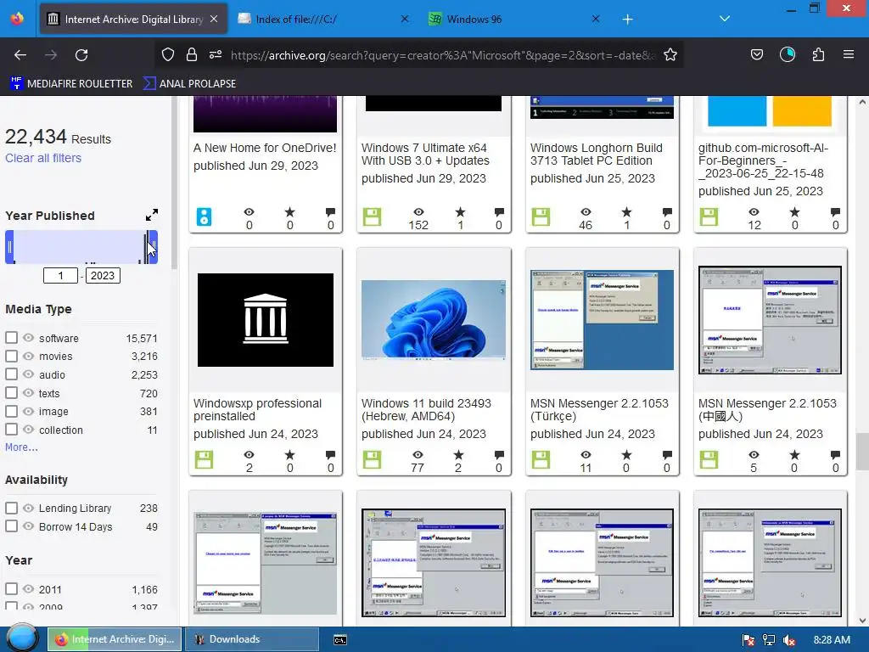Click reviews comment icon on MSN Messenger Türkçe card

[x=667, y=455]
